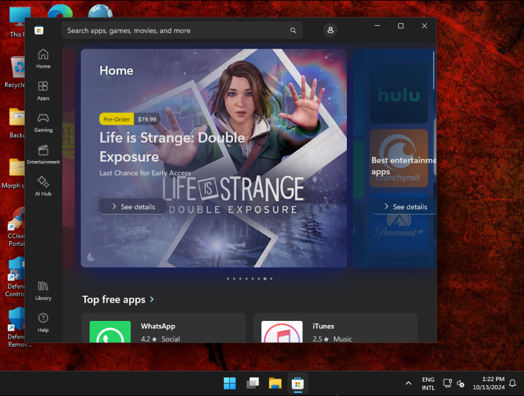
Task: Expand Top free apps chevron arrow
Action: 152,299
